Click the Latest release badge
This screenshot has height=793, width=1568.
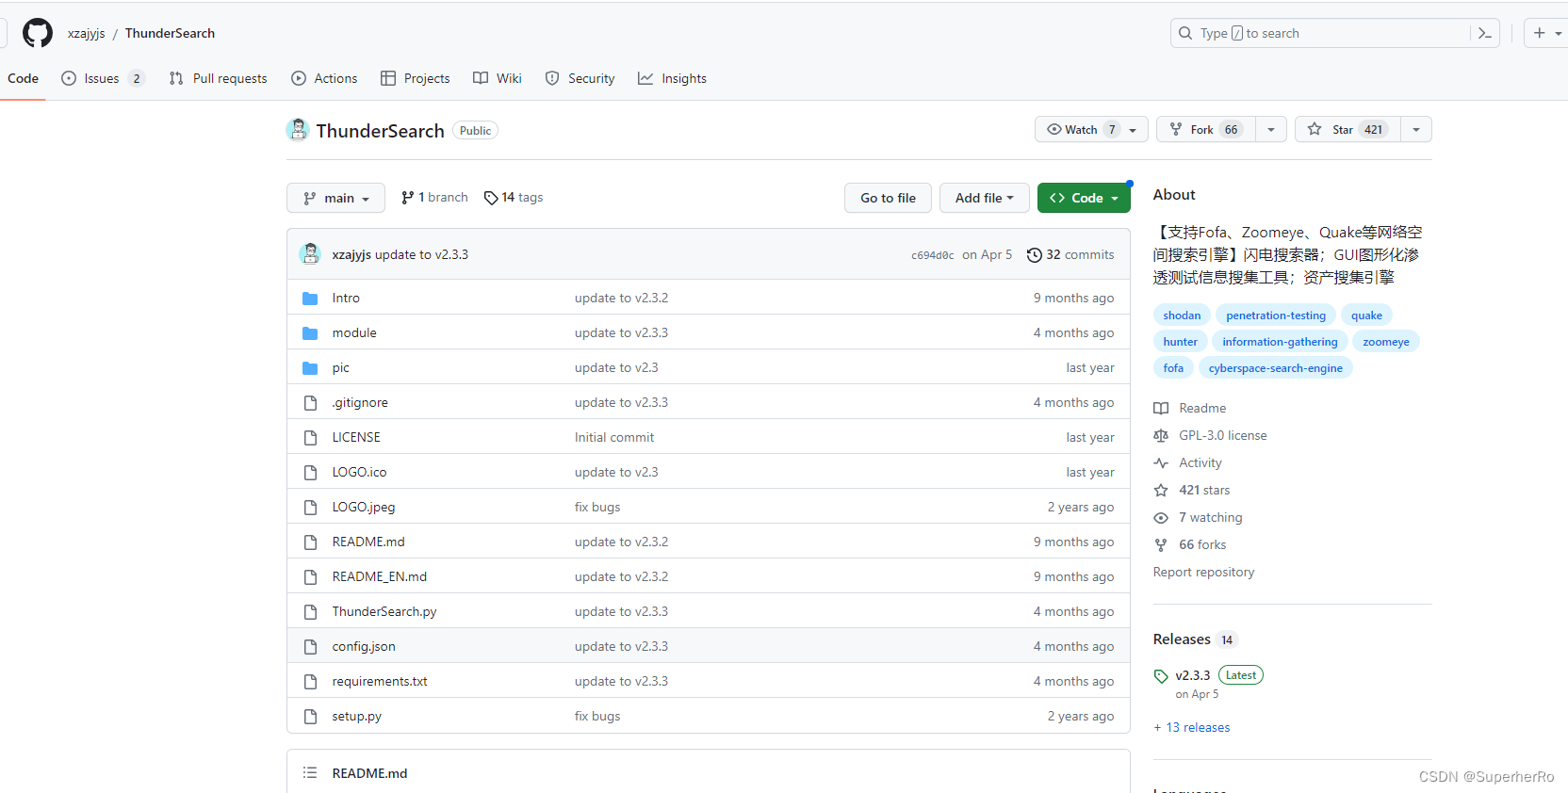tap(1241, 675)
